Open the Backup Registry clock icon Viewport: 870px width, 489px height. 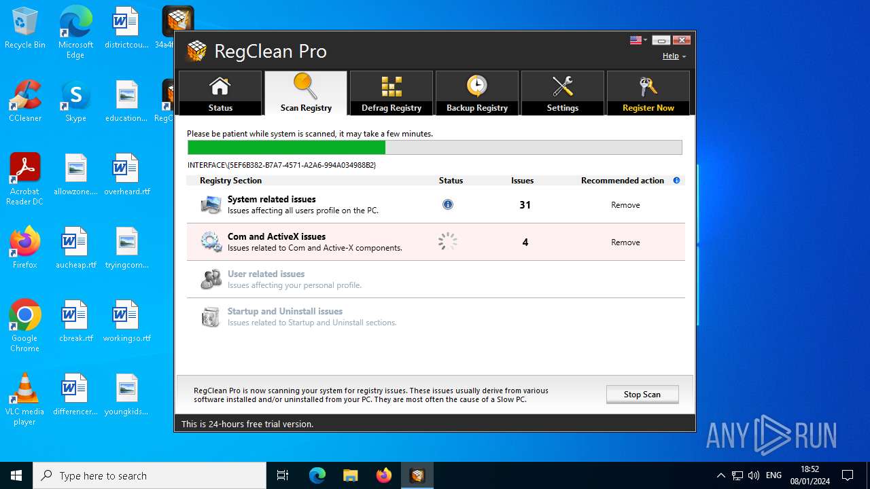[x=477, y=86]
